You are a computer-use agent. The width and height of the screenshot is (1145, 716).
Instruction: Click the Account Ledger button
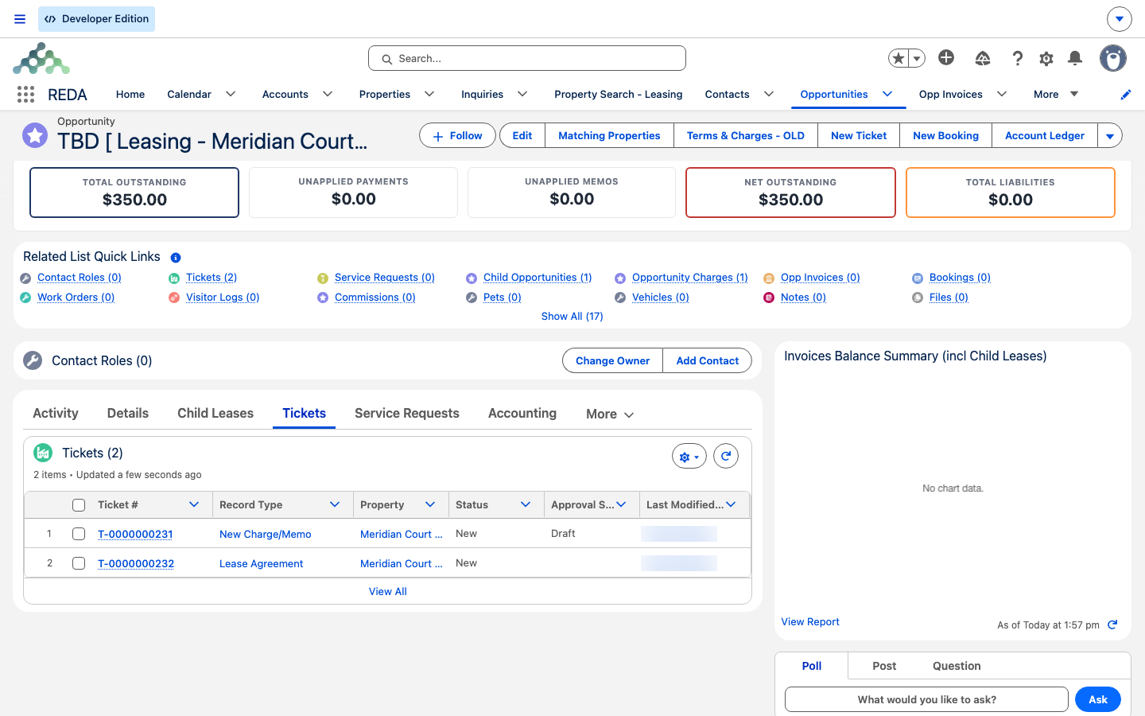tap(1045, 135)
